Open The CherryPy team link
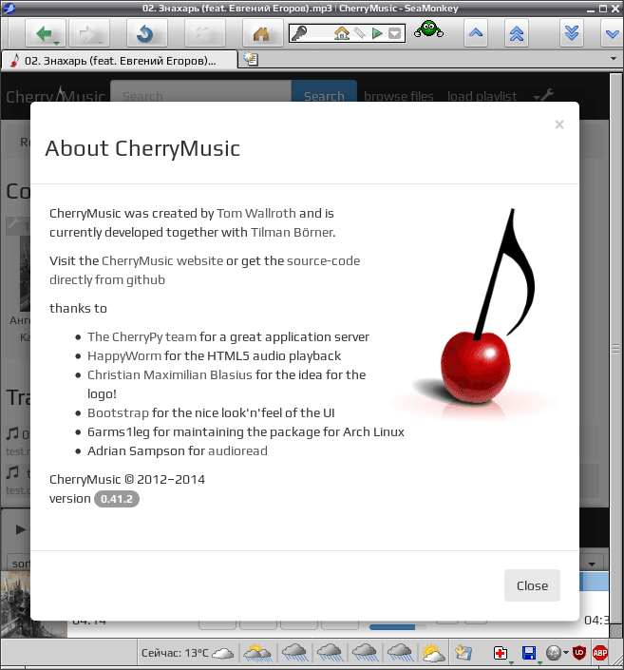The height and width of the screenshot is (670, 624). [142, 336]
